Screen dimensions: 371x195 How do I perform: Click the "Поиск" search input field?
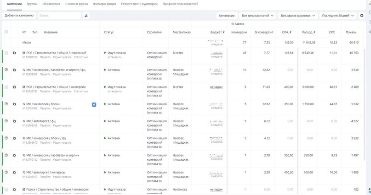pyautogui.click(x=57, y=16)
